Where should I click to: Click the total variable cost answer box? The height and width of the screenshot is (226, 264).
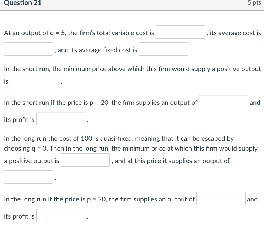(x=181, y=32)
